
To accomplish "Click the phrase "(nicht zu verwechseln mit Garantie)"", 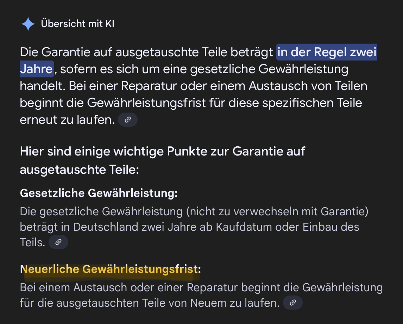I will (277, 212).
